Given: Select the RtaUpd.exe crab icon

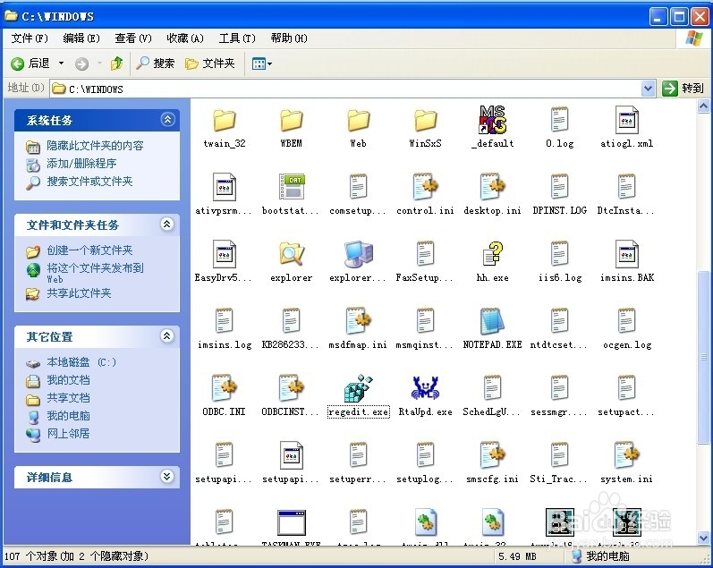Looking at the screenshot, I should click(425, 388).
